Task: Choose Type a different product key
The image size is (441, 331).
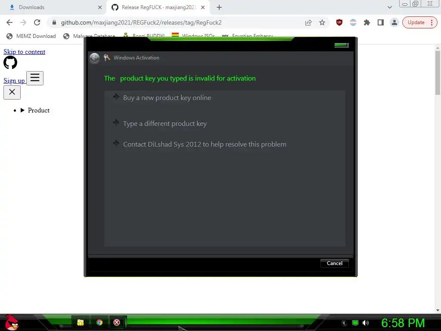Action: (x=165, y=124)
